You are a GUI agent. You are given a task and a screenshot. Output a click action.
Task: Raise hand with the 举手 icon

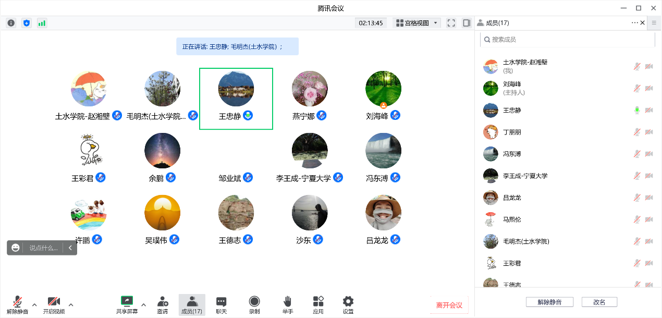coord(288,305)
